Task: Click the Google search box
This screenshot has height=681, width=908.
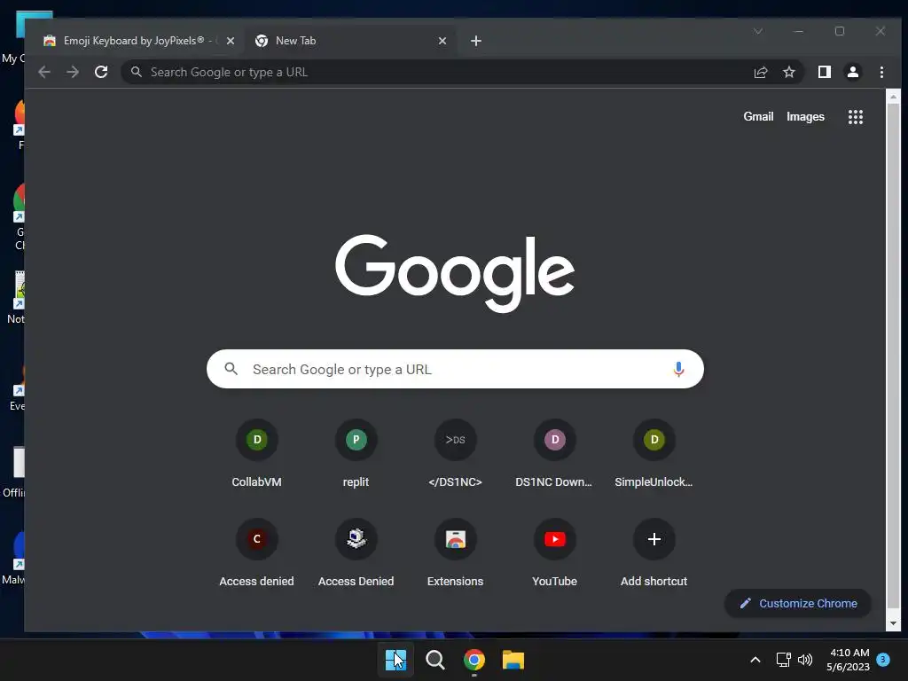Action: pyautogui.click(x=455, y=369)
